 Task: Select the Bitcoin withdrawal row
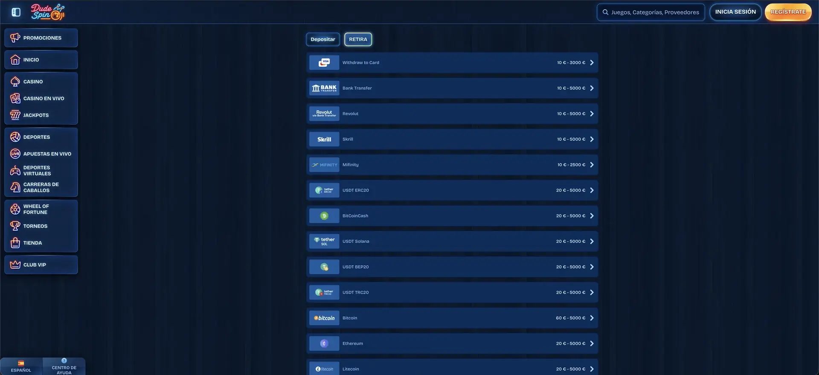point(452,318)
